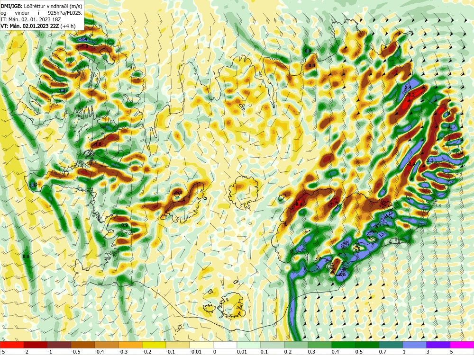Screen dimensions: 474x355
Task: Pick the white legend swatch between 0 and 0.01
Action: pos(225,345)
